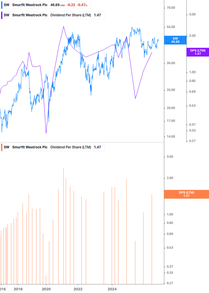Click 1.00 on the lower pane's DPS axis
209x293 pixels.
pos(170,214)
